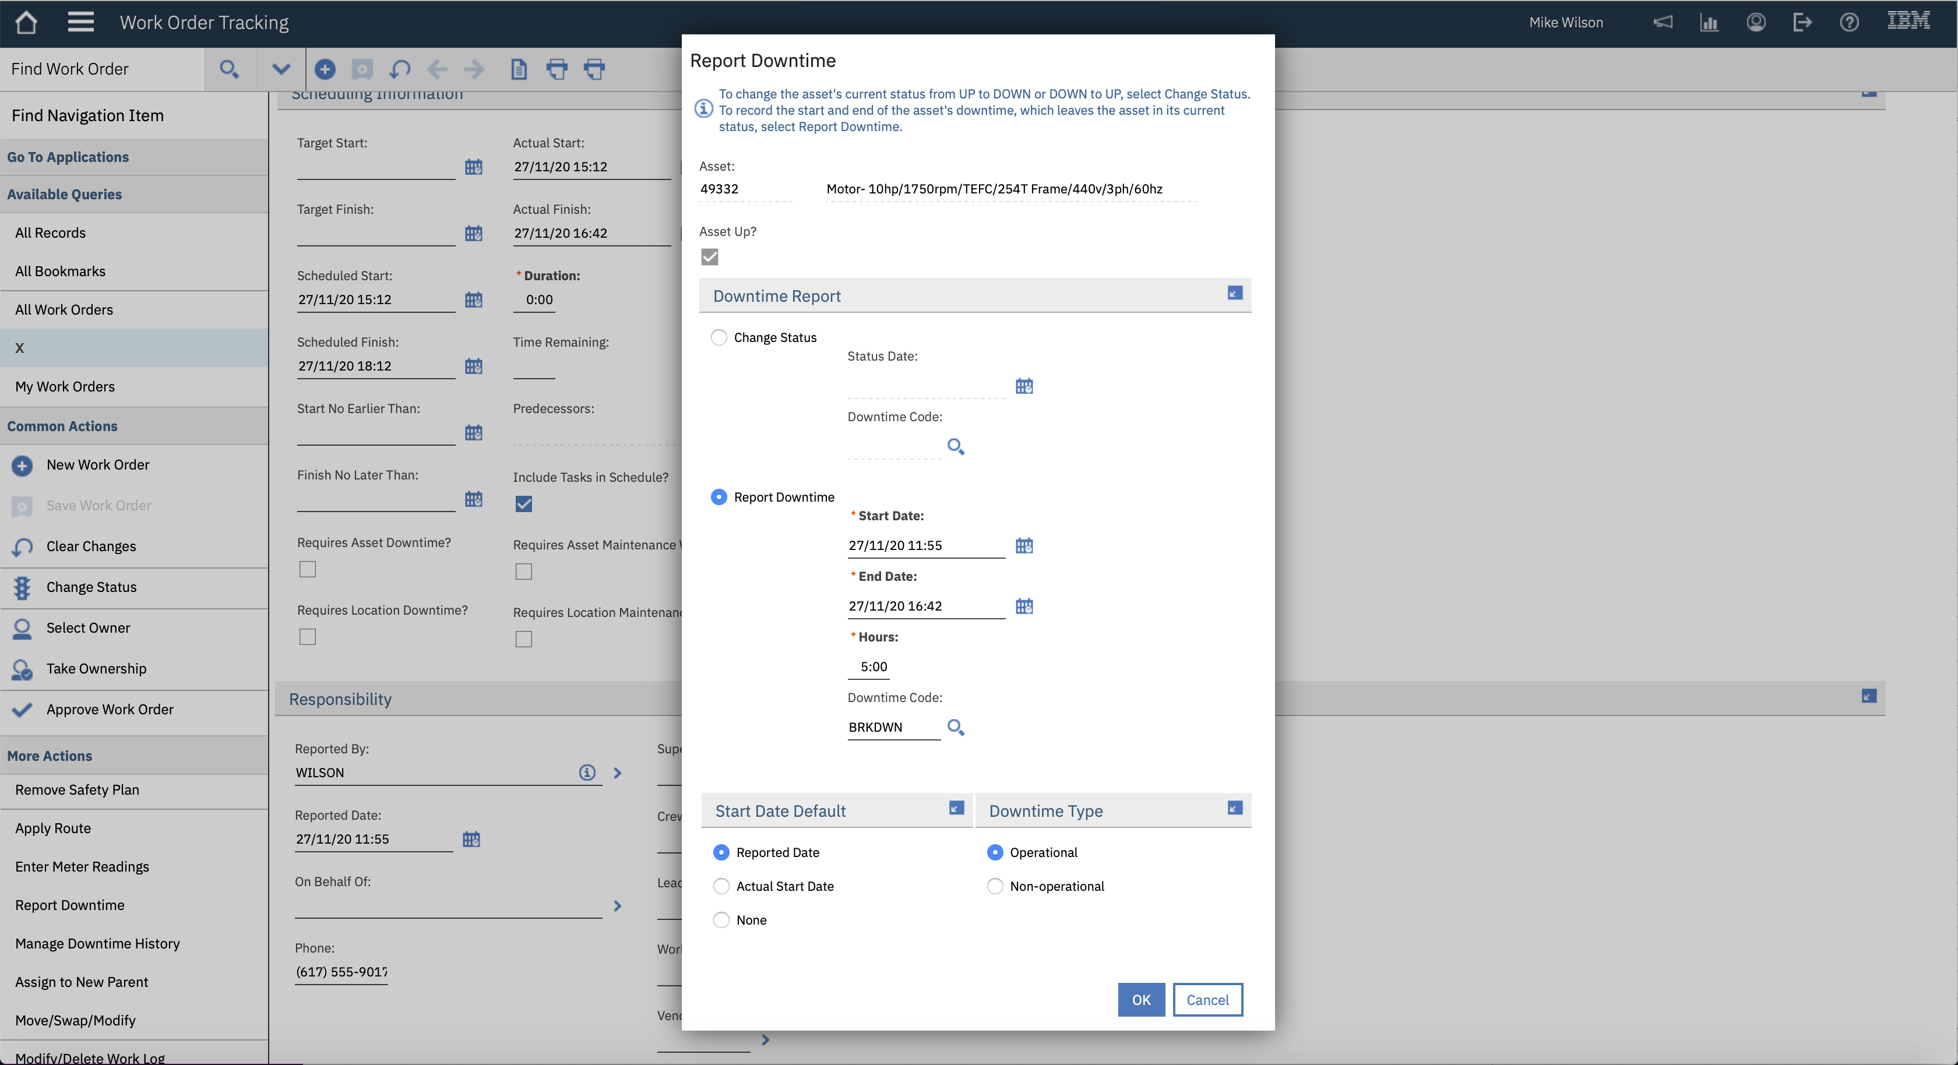
Task: Click the Sign Out icon in header
Action: click(x=1801, y=22)
